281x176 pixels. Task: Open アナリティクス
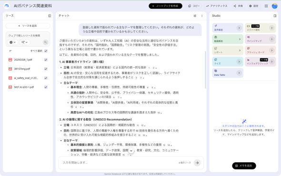click(217, 6)
